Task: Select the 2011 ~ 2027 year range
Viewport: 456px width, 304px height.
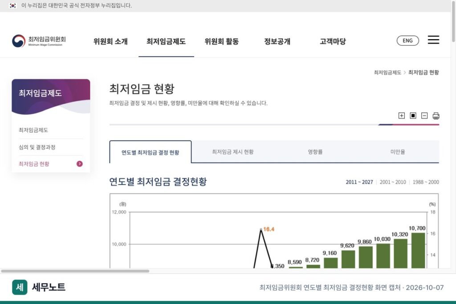Action: pos(359,182)
